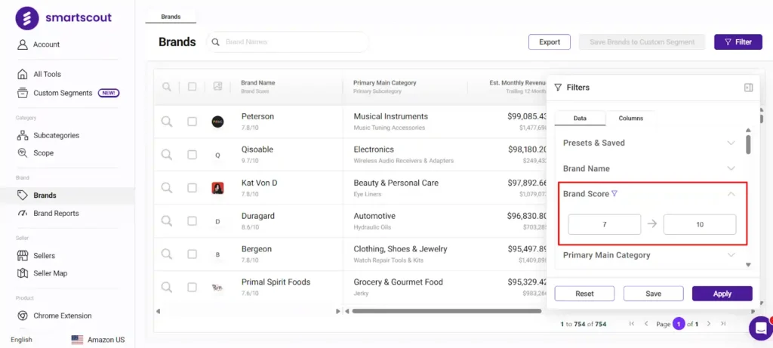The height and width of the screenshot is (348, 773).
Task: Click Brand Score maximum field showing 10
Action: [x=700, y=224]
